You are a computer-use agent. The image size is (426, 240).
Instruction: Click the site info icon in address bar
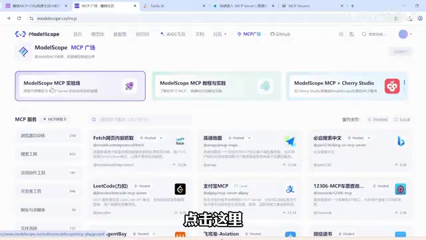(x=31, y=18)
